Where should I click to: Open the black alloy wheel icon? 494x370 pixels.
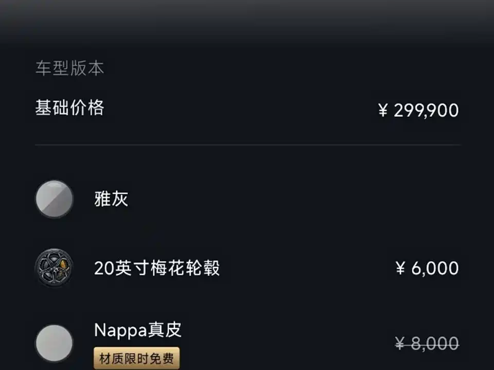54,268
